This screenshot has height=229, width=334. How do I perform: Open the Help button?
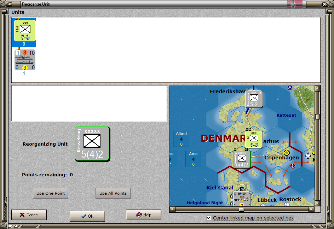pos(144,215)
